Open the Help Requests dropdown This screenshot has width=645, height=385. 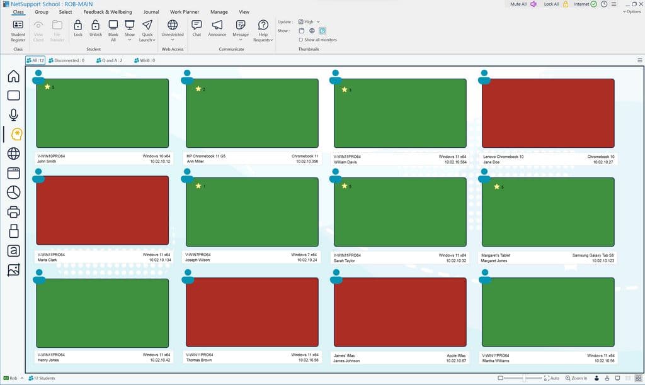263,30
